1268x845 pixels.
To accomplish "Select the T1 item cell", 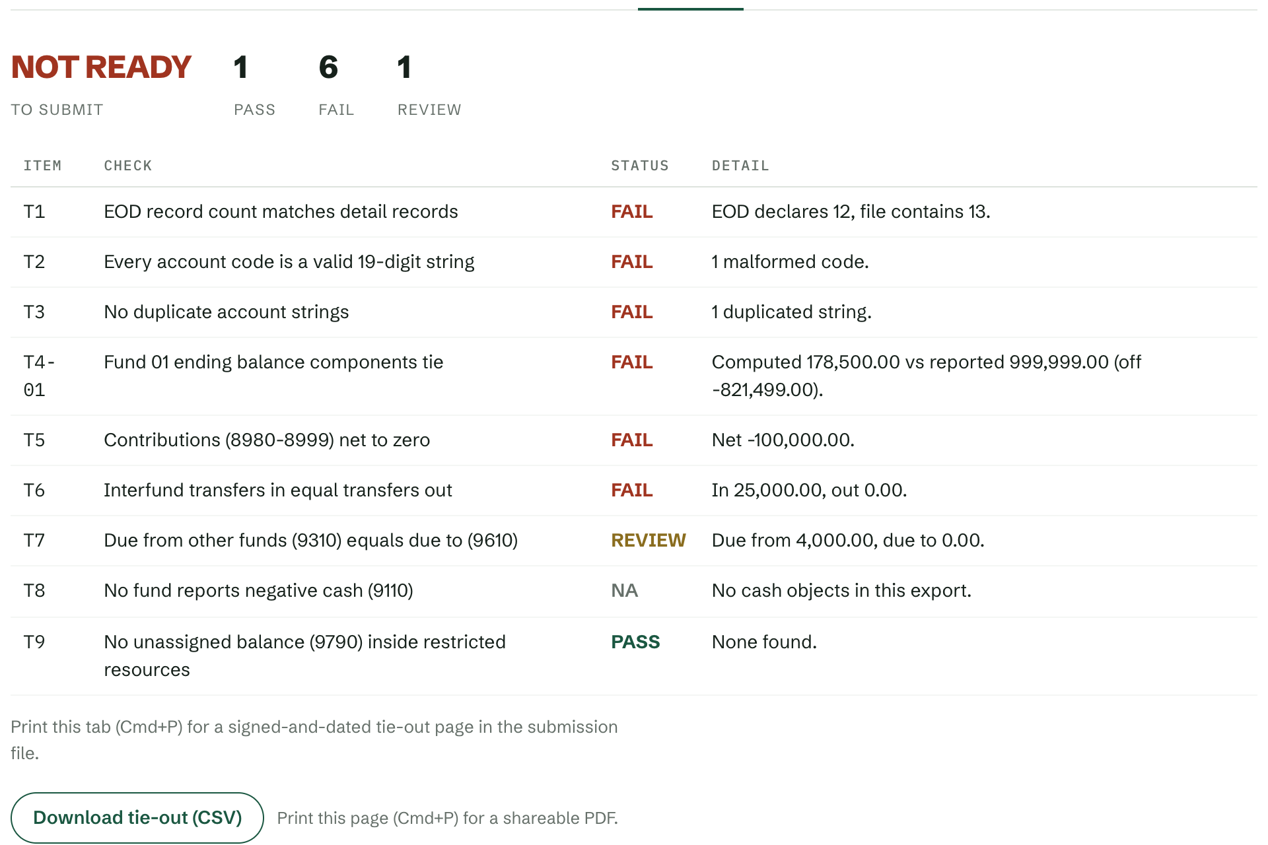I will (34, 212).
